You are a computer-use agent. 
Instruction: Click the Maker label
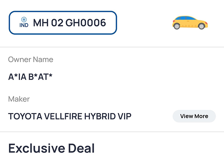[19, 99]
